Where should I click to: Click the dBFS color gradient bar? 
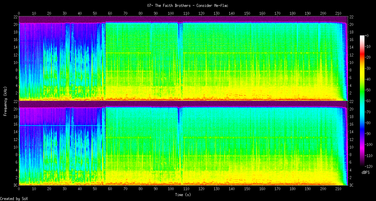click(x=362, y=98)
